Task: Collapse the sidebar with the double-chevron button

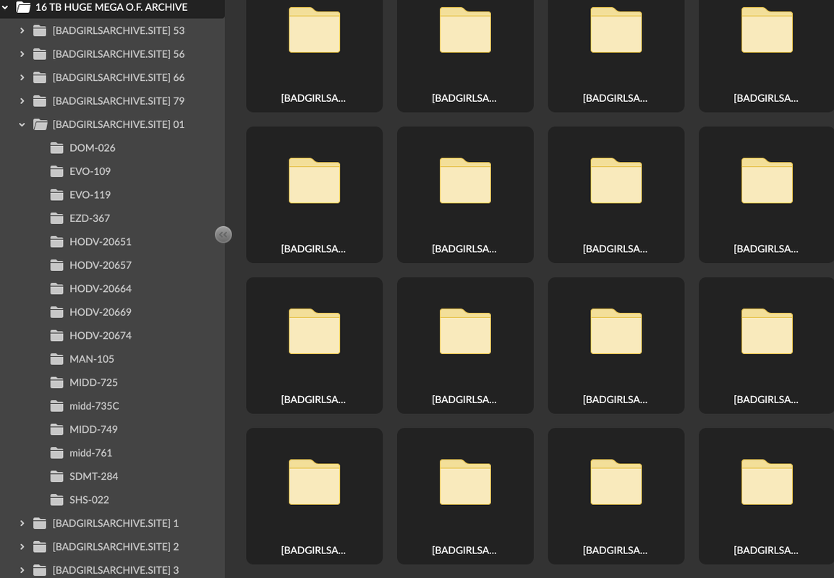Action: pyautogui.click(x=224, y=234)
